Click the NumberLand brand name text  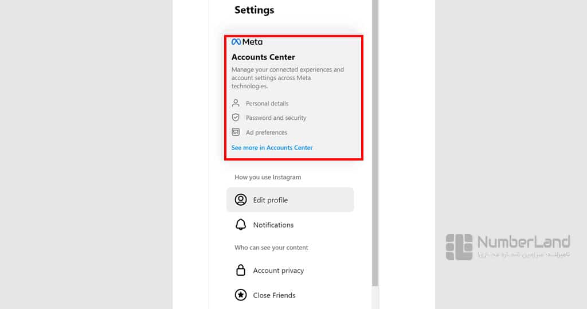[524, 241]
